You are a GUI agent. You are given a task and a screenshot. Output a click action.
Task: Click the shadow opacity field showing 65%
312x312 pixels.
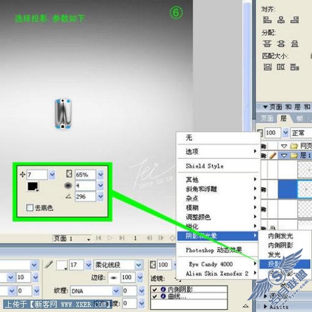click(x=85, y=175)
